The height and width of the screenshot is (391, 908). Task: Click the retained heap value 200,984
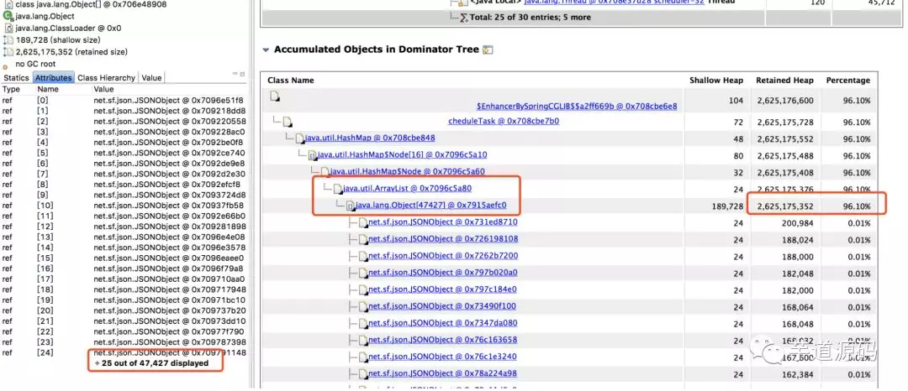pos(796,222)
